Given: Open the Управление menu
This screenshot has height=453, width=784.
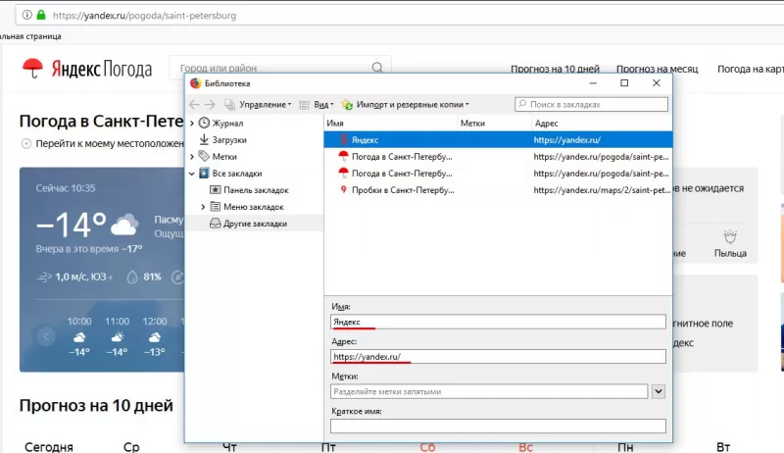Looking at the screenshot, I should (x=258, y=105).
